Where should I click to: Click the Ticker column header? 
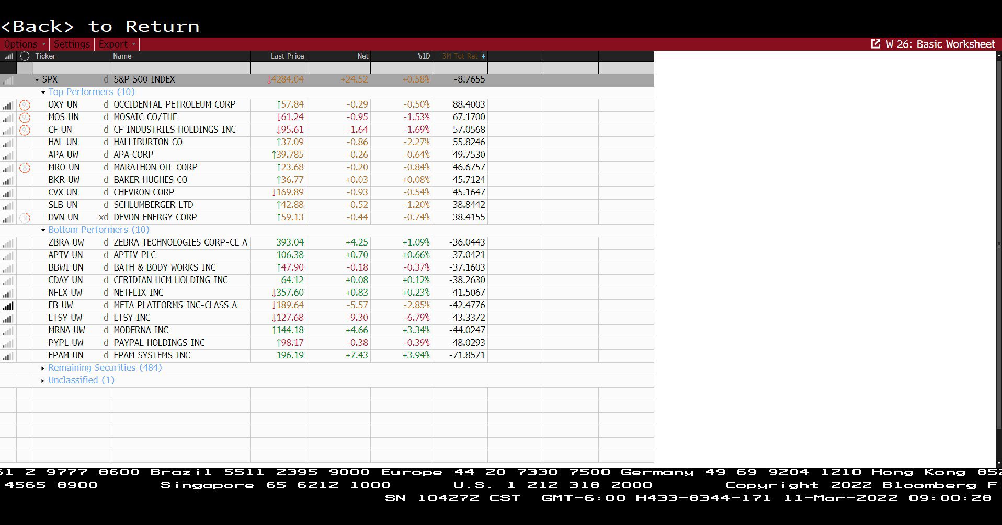tap(72, 56)
